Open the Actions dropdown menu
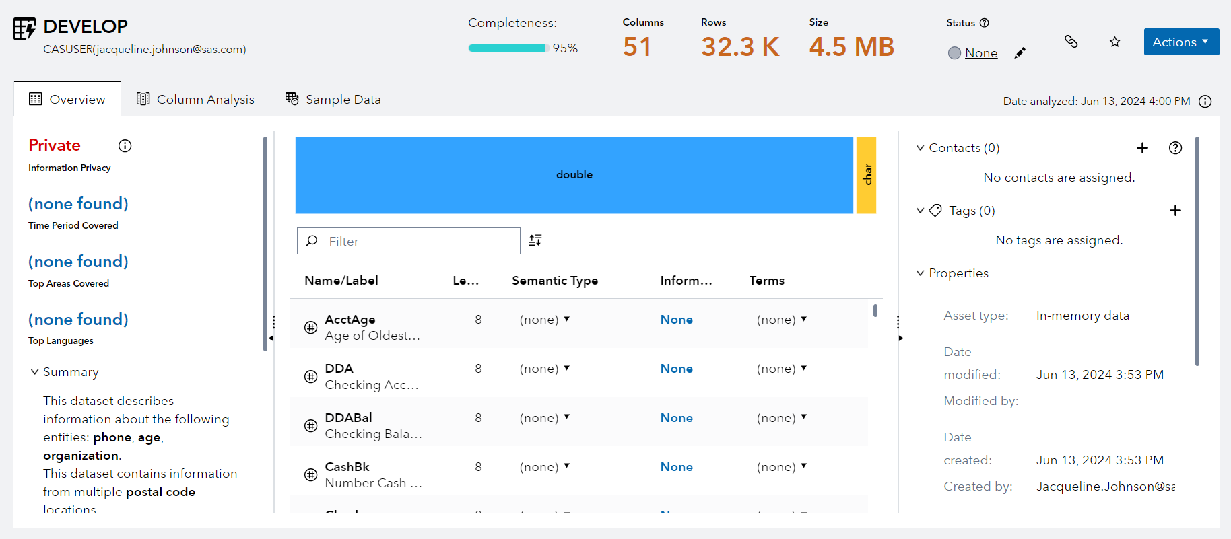This screenshot has height=539, width=1231. point(1180,42)
